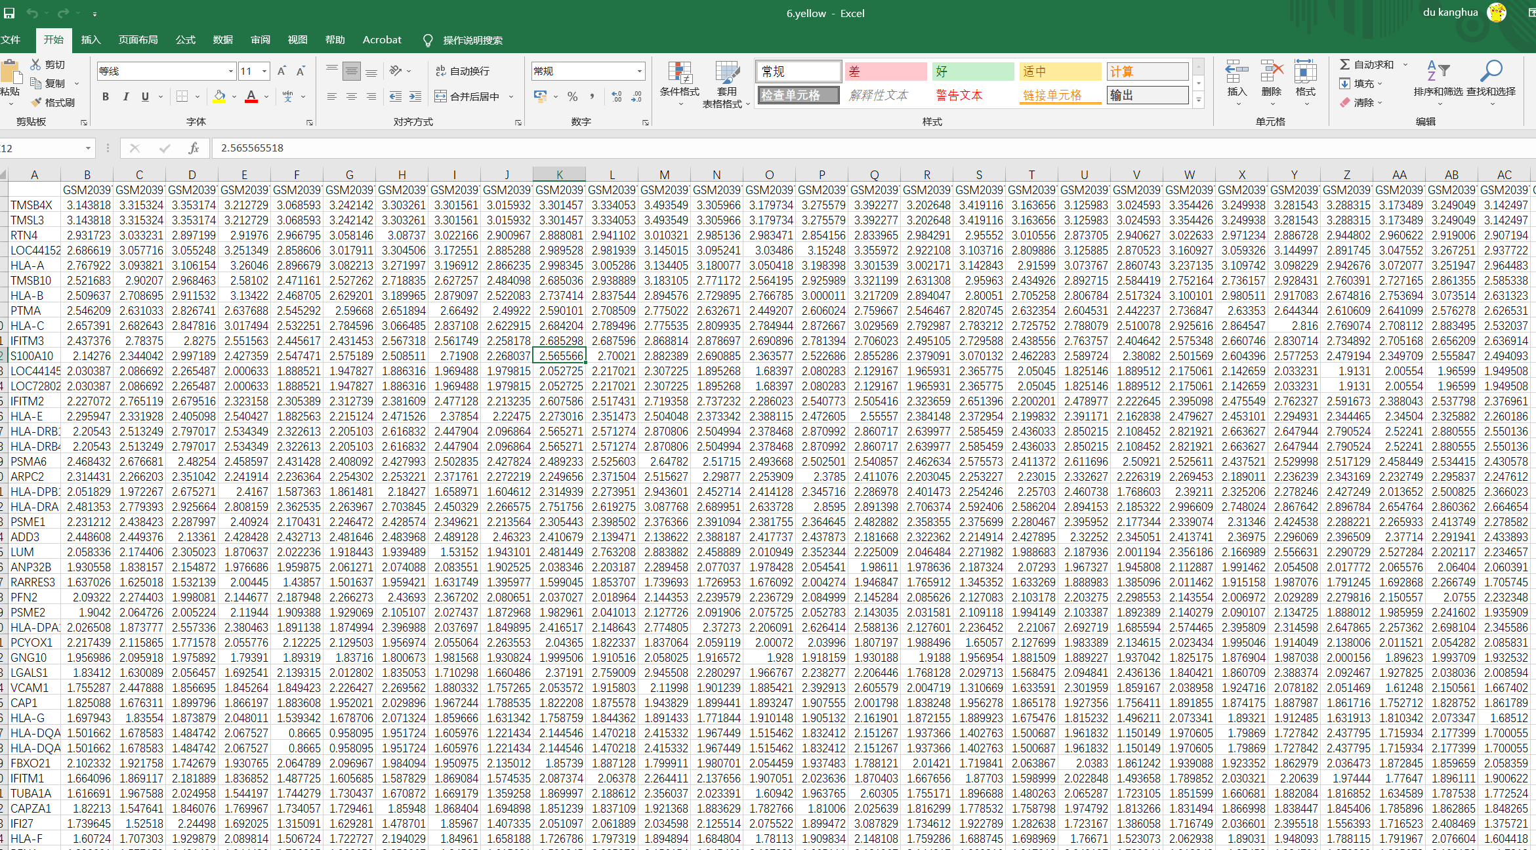Click the Cut scissors icon
The width and height of the screenshot is (1536, 850).
pos(35,64)
